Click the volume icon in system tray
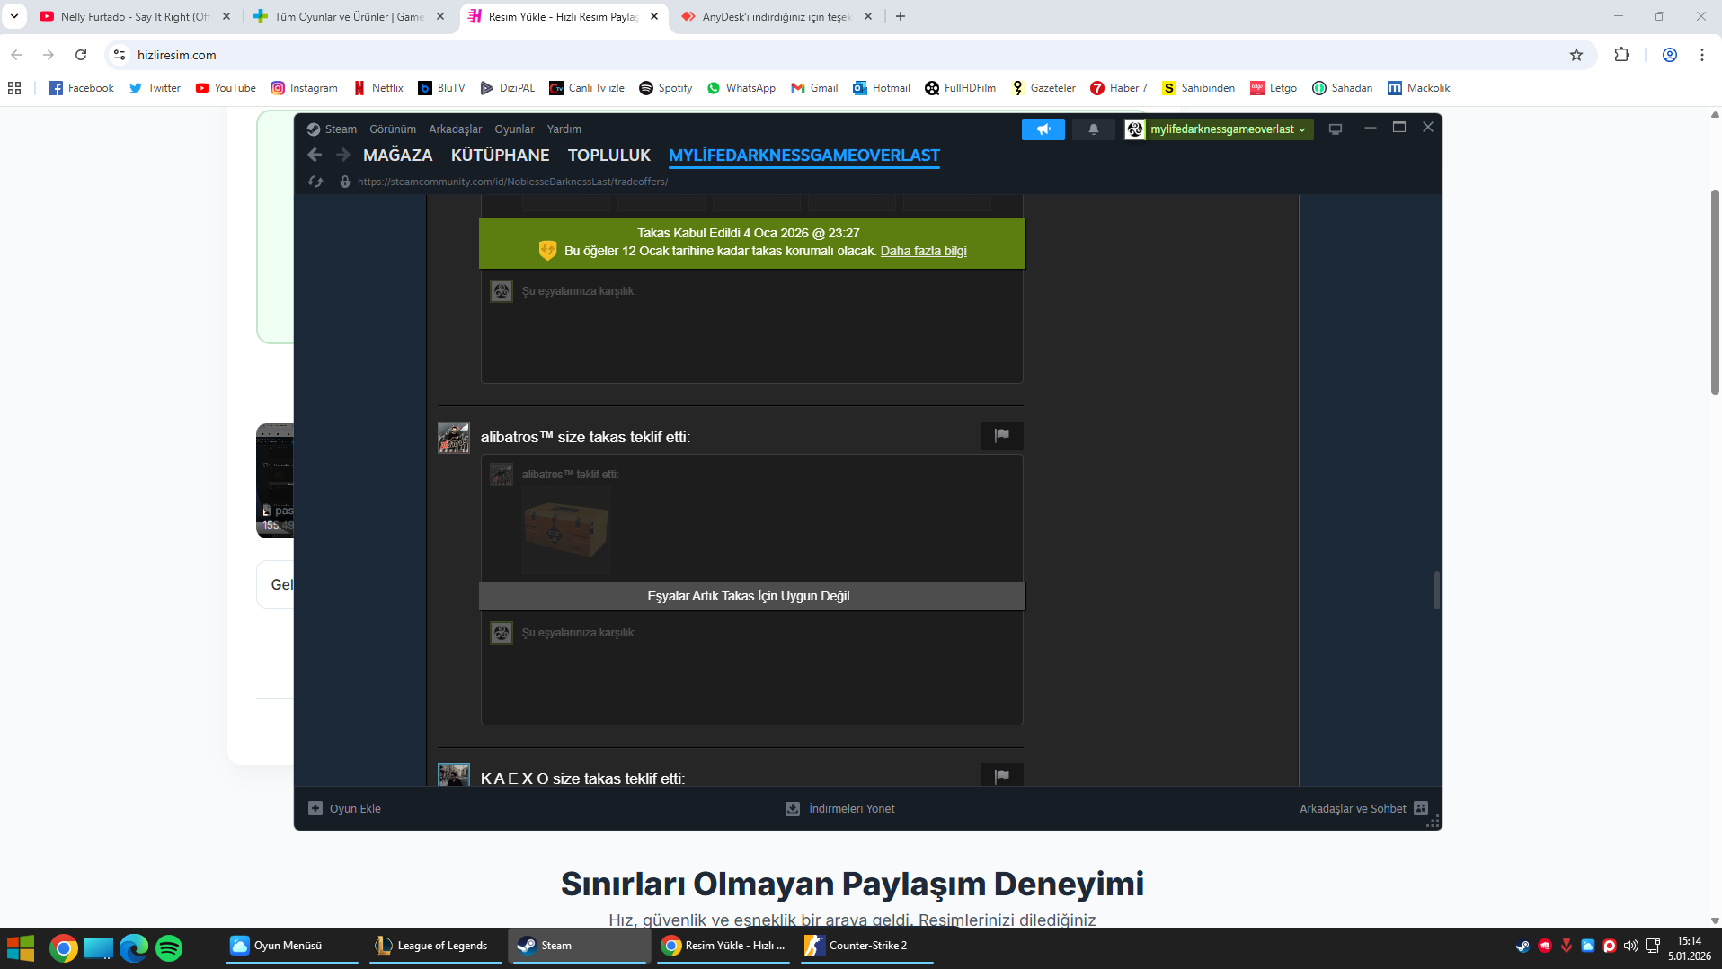 coord(1630,946)
